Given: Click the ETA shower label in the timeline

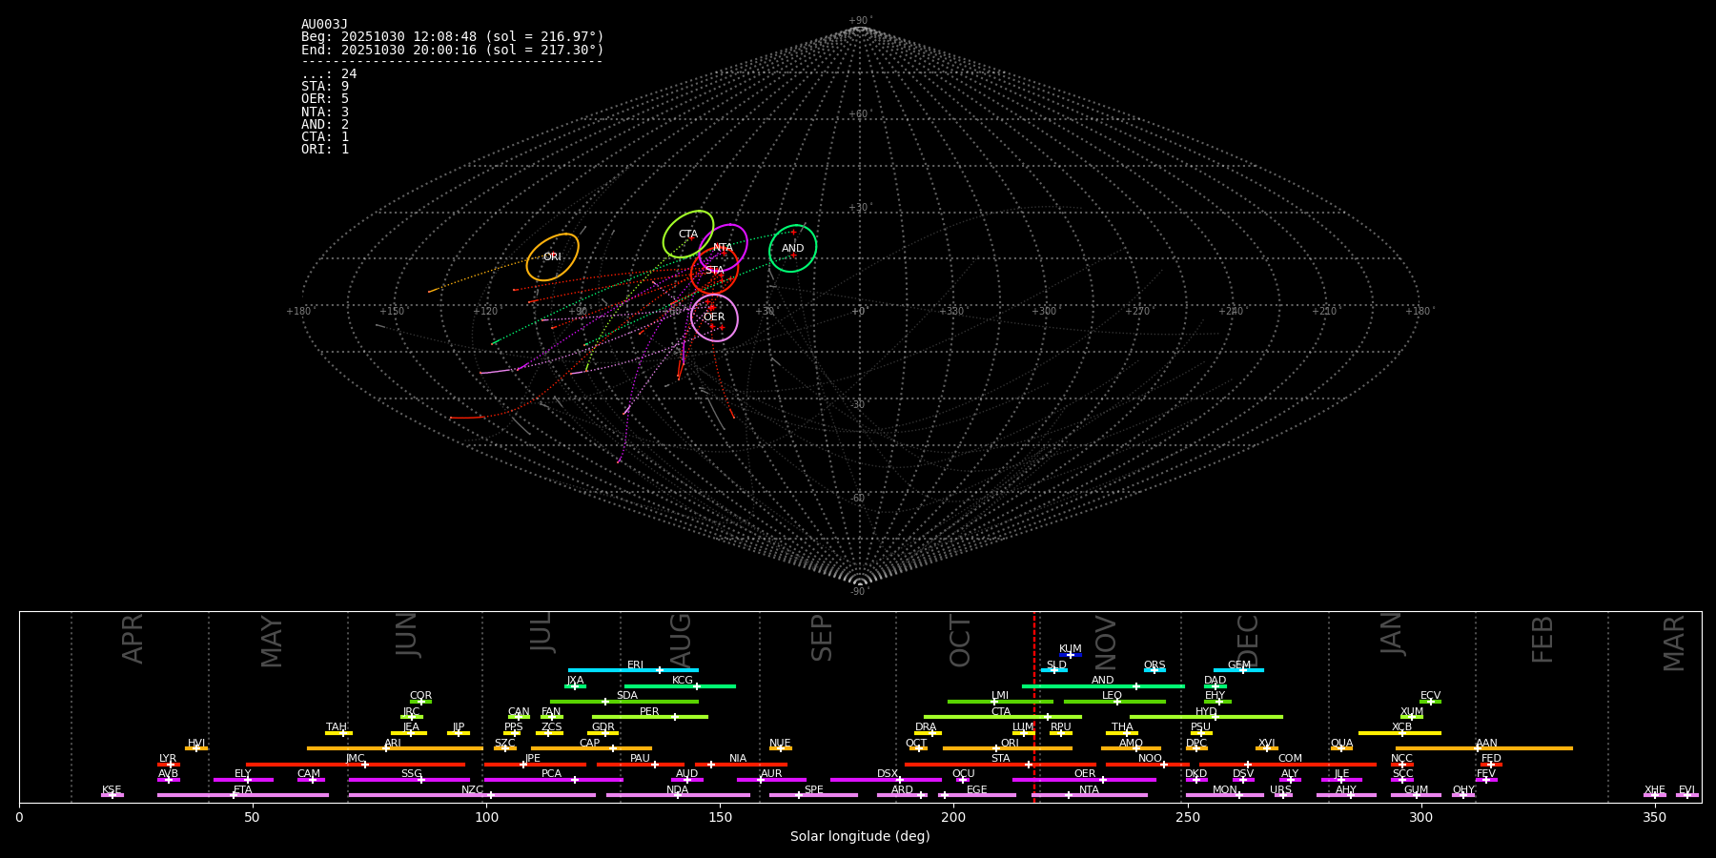Looking at the screenshot, I should tap(243, 789).
